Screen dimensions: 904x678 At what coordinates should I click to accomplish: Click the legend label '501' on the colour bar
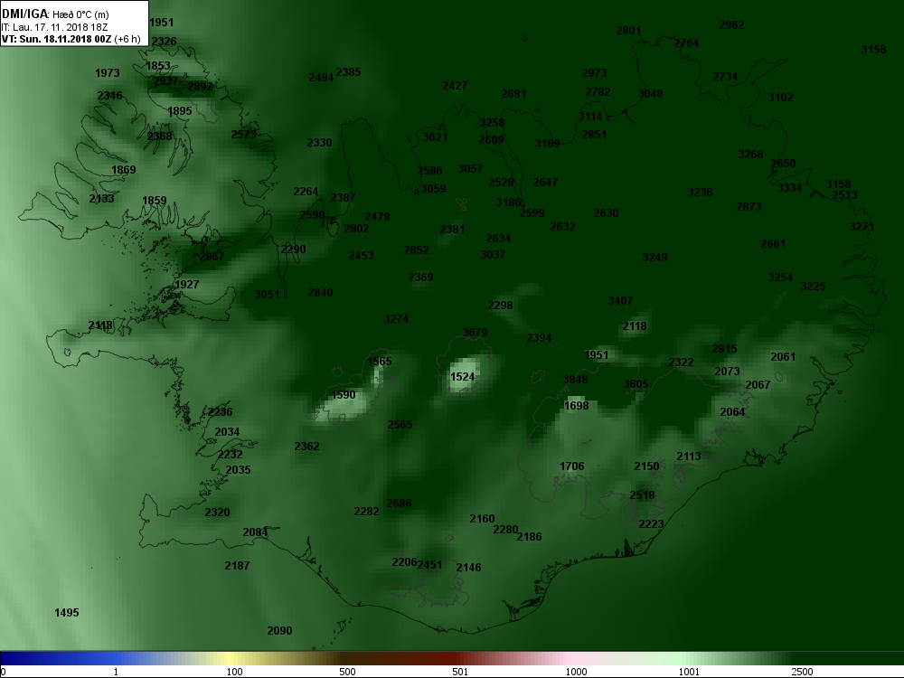pyautogui.click(x=460, y=672)
